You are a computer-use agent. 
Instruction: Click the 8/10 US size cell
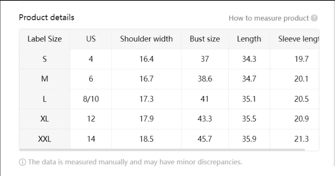pos(91,99)
